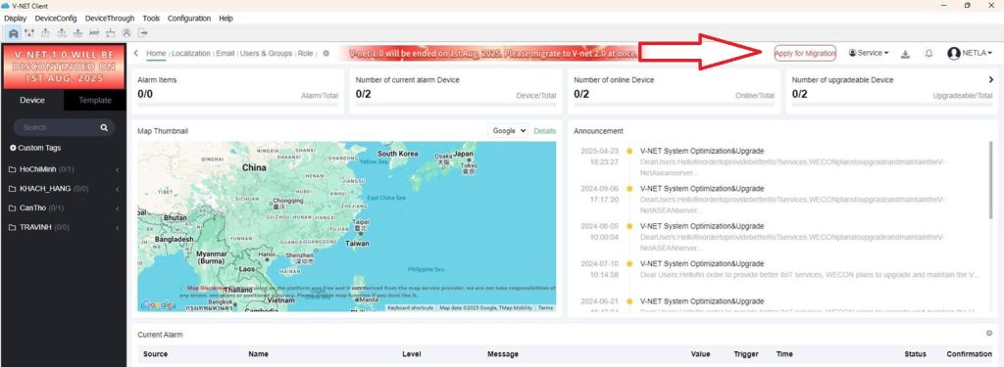Open the notification bell icon
1004x367 pixels.
click(929, 54)
